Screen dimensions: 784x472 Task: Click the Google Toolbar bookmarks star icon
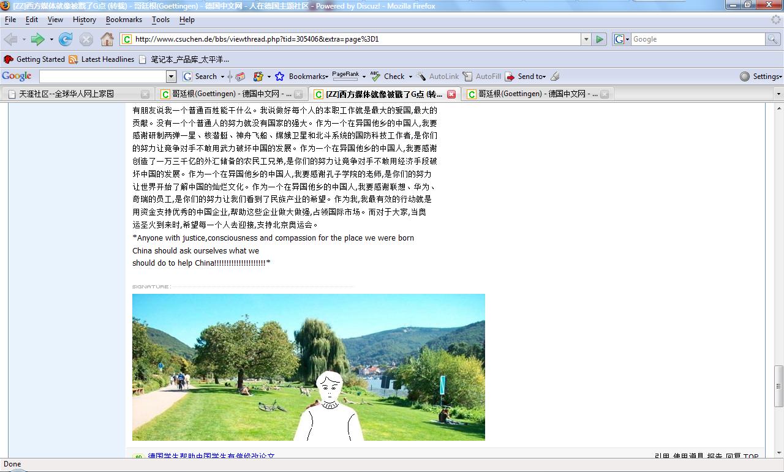[x=279, y=77]
